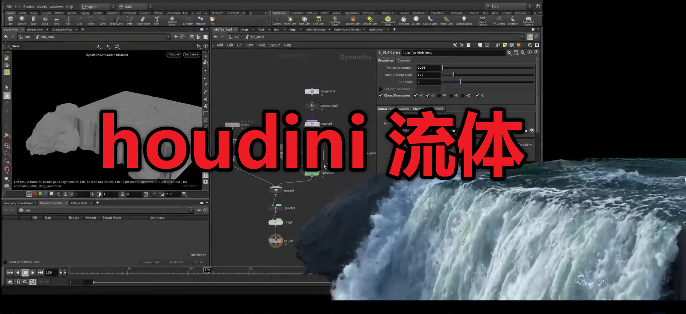Select the Draw Curve shelf tool
The image size is (686, 314).
116,21
